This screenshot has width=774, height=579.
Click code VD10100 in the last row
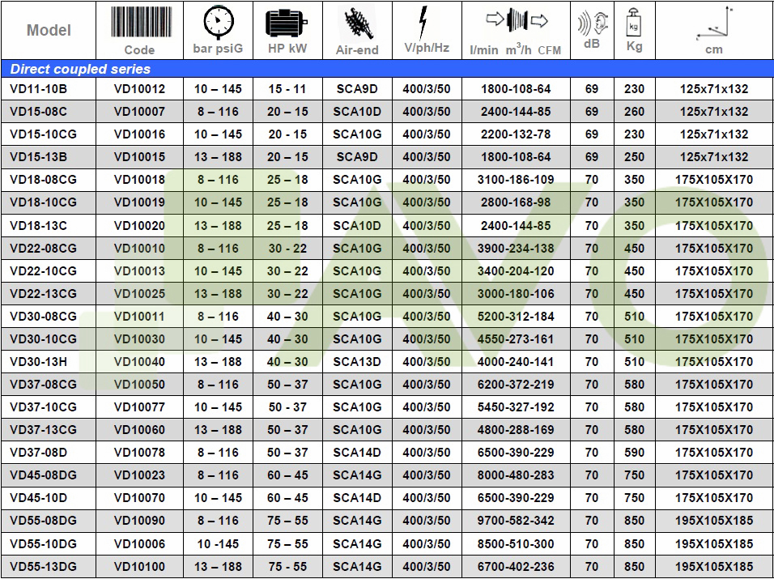(139, 565)
